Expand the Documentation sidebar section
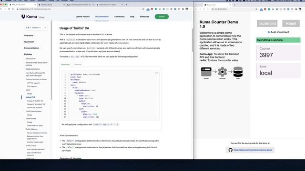The image size is (305, 171). click(x=32, y=48)
